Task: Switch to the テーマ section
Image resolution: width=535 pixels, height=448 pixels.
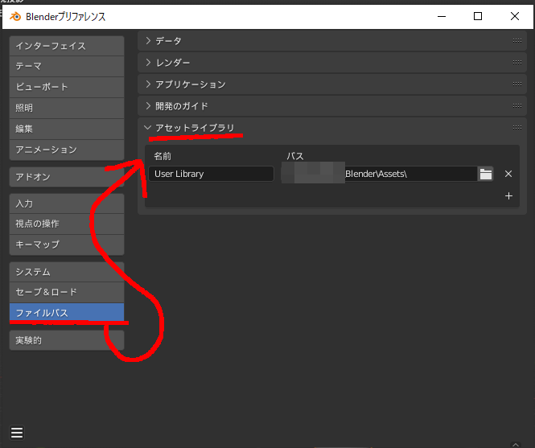Action: pos(67,66)
